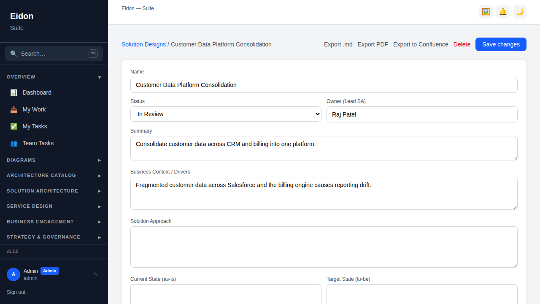The image size is (540, 304).
Task: Click the red Delete link
Action: (x=462, y=44)
